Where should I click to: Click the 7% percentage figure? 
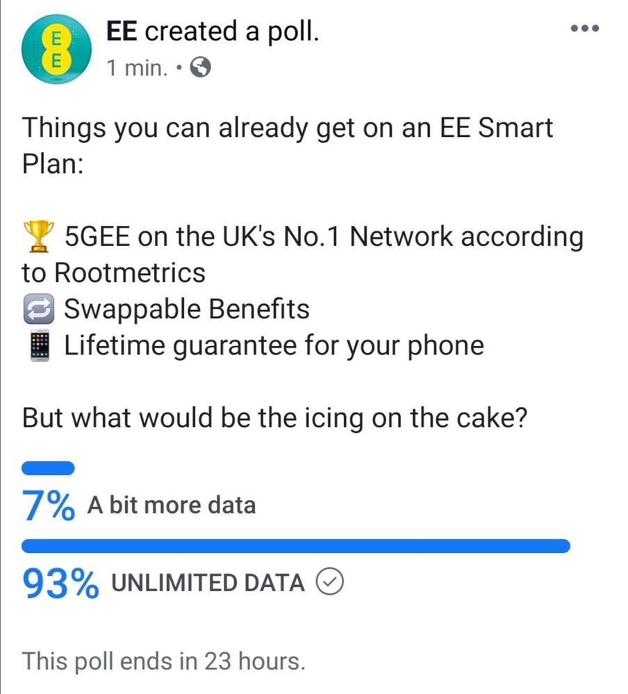[x=49, y=506]
